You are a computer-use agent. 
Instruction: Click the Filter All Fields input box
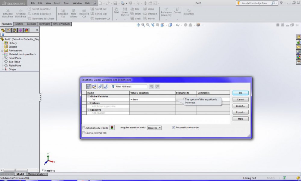click(129, 87)
